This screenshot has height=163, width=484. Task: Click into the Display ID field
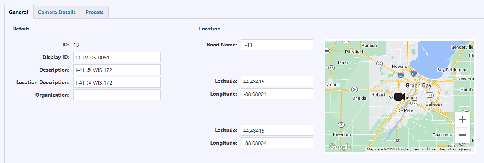click(117, 57)
